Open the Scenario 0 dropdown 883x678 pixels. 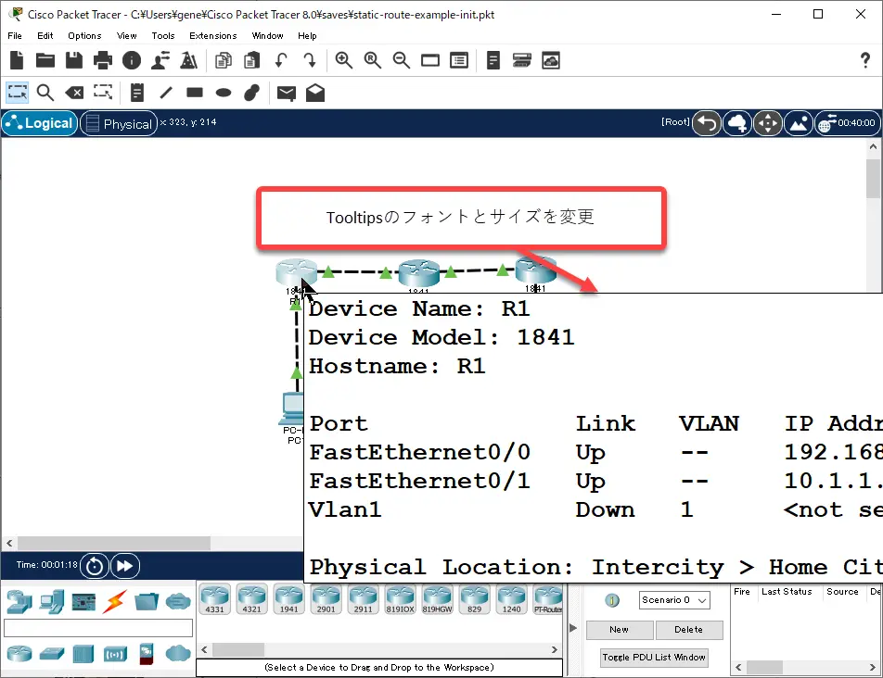[x=674, y=600]
